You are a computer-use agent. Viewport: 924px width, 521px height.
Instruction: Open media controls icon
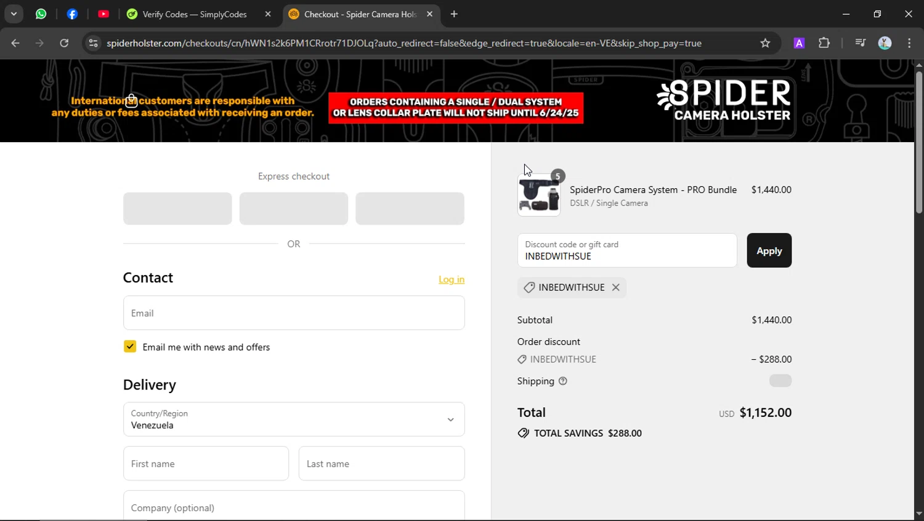[x=860, y=43]
